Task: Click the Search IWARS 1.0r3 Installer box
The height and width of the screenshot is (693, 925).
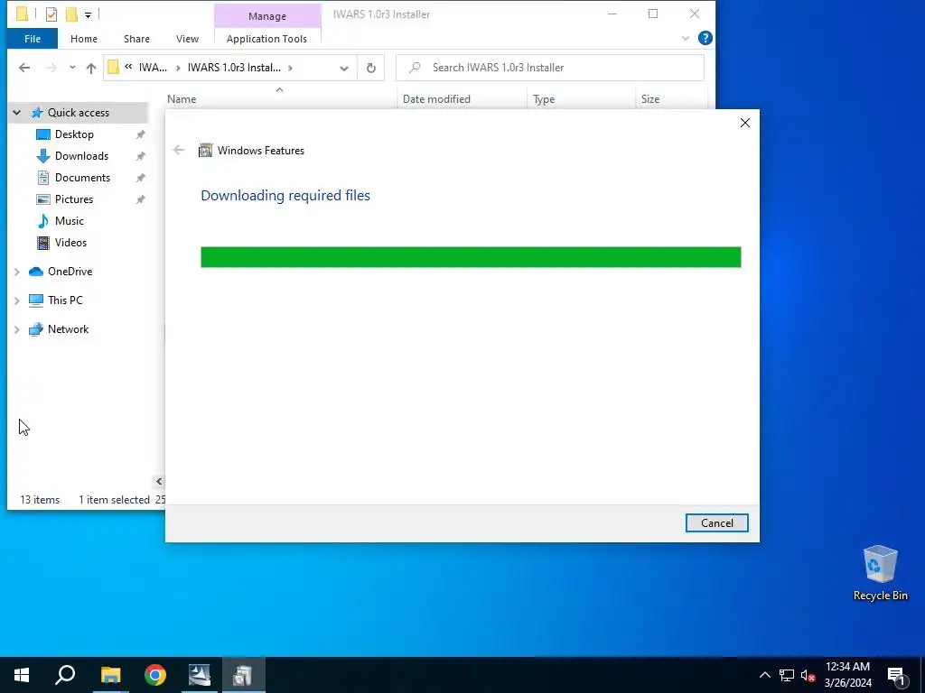Action: pyautogui.click(x=550, y=68)
